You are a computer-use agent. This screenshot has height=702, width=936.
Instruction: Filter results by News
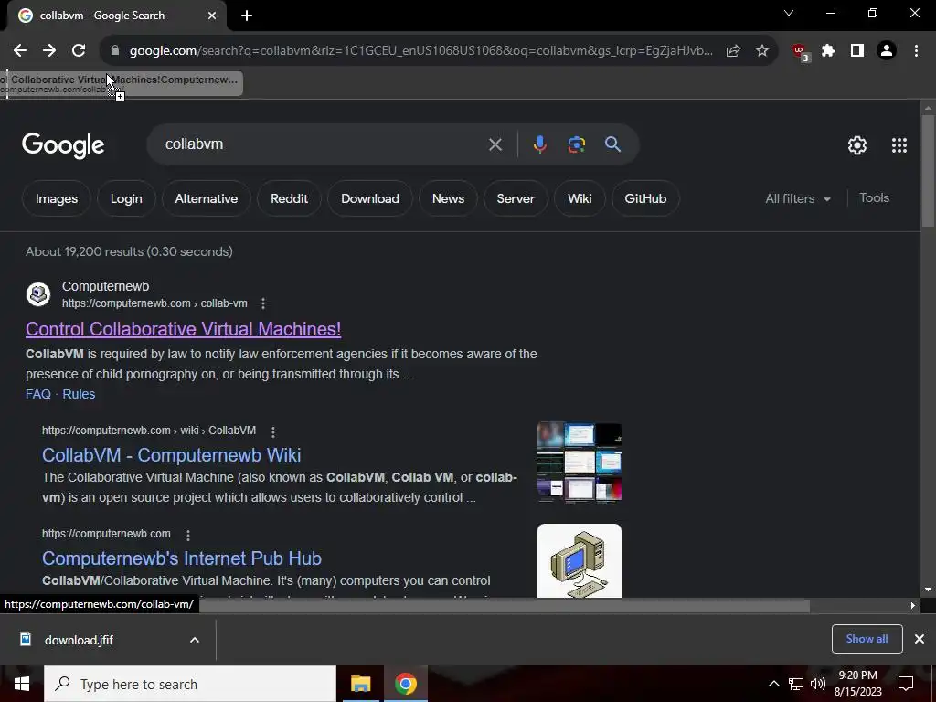pyautogui.click(x=448, y=198)
